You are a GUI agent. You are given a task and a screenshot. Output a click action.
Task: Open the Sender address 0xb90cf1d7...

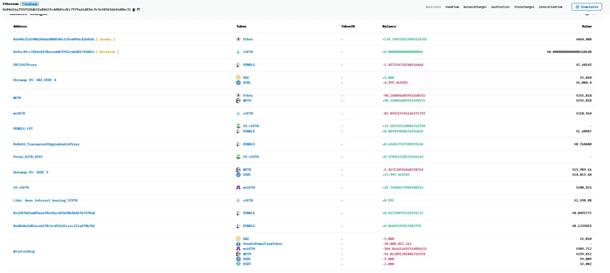point(54,39)
